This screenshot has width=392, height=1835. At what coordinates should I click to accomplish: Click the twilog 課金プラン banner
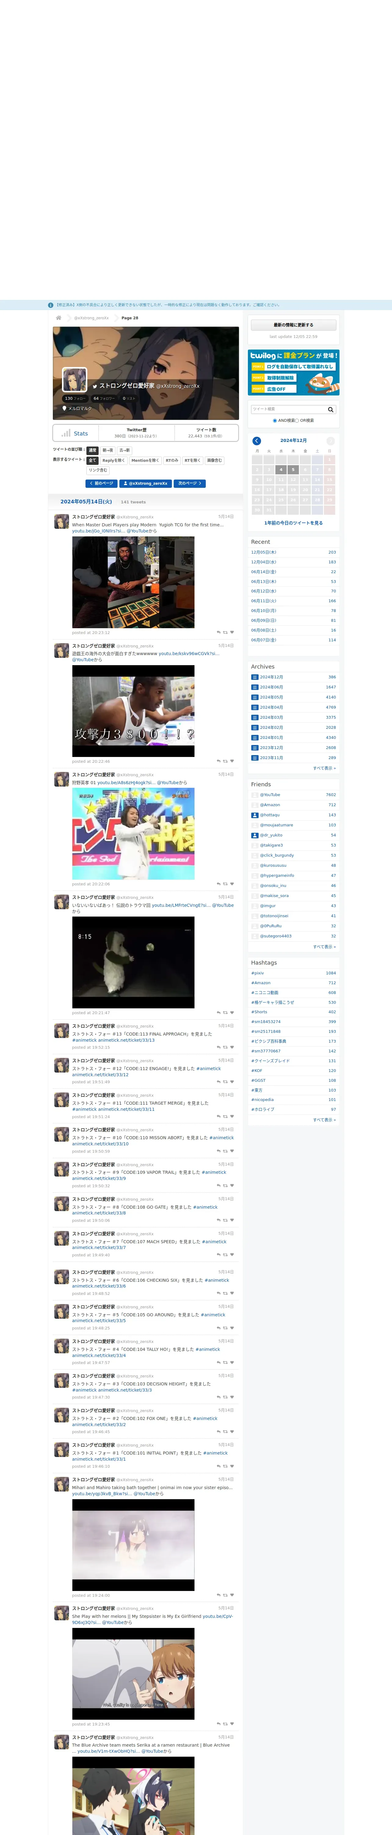click(294, 373)
